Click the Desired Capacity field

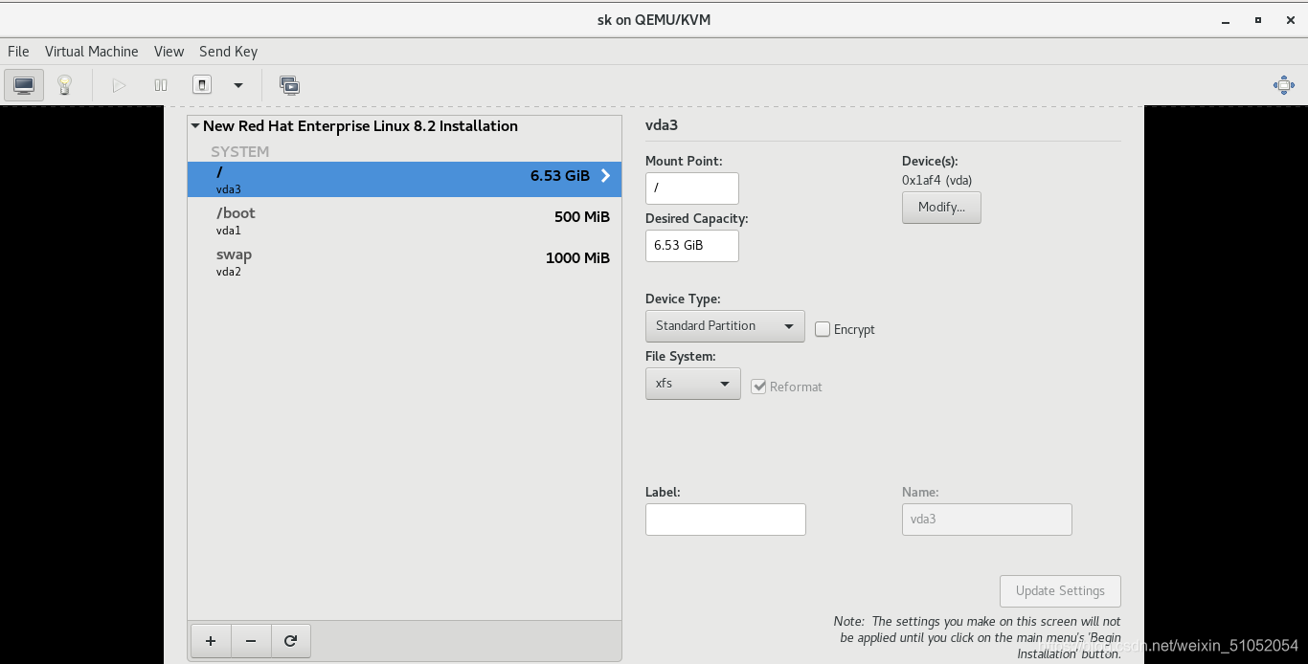pyautogui.click(x=692, y=246)
